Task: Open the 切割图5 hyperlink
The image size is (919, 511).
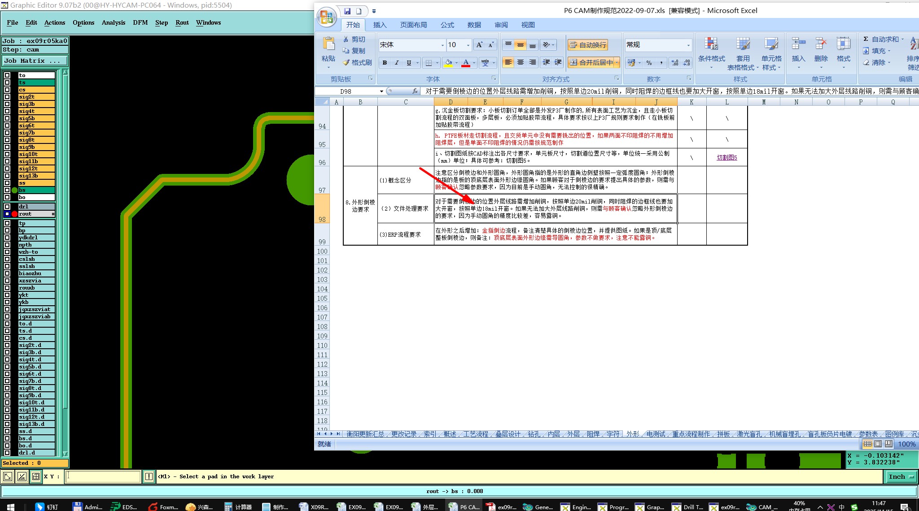Action: 726,157
